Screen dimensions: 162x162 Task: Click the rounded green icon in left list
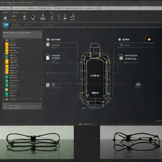pos(7,94)
